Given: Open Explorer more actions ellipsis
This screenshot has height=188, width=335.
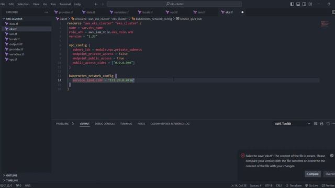Looking at the screenshot, I should tap(46, 12).
